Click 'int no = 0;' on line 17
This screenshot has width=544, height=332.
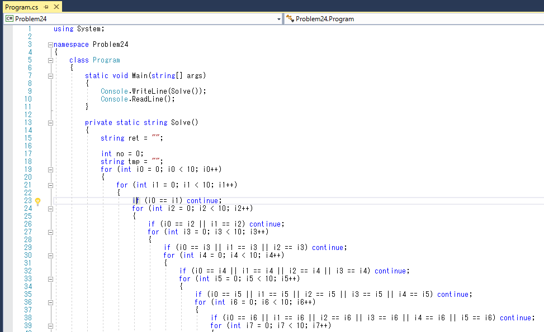122,153
